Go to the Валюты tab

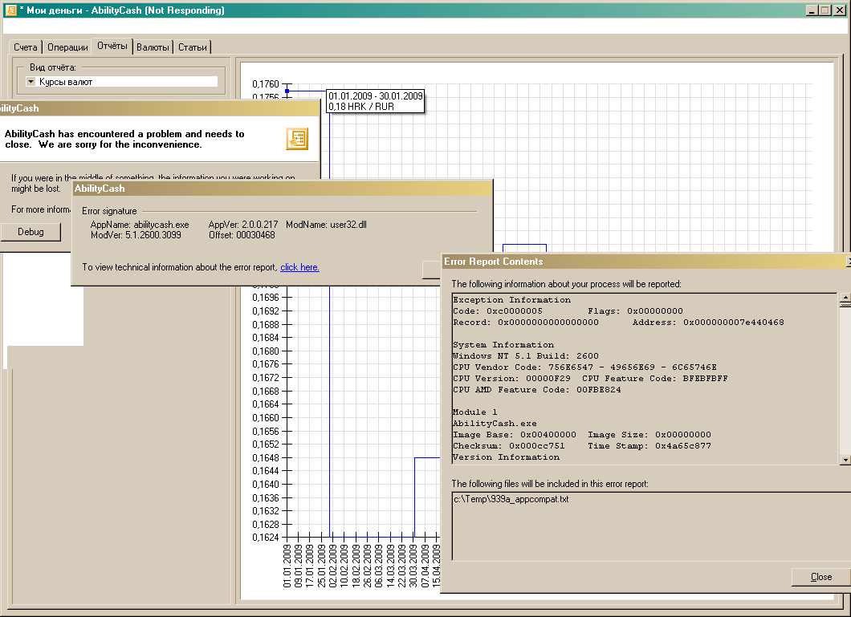pyautogui.click(x=153, y=47)
